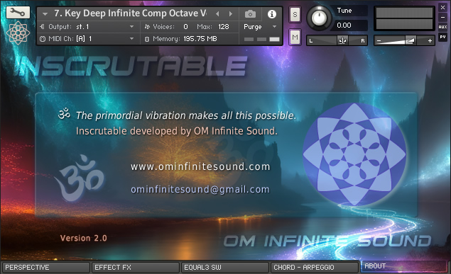Mute the instrument with M button
451x274 pixels.
click(x=295, y=37)
